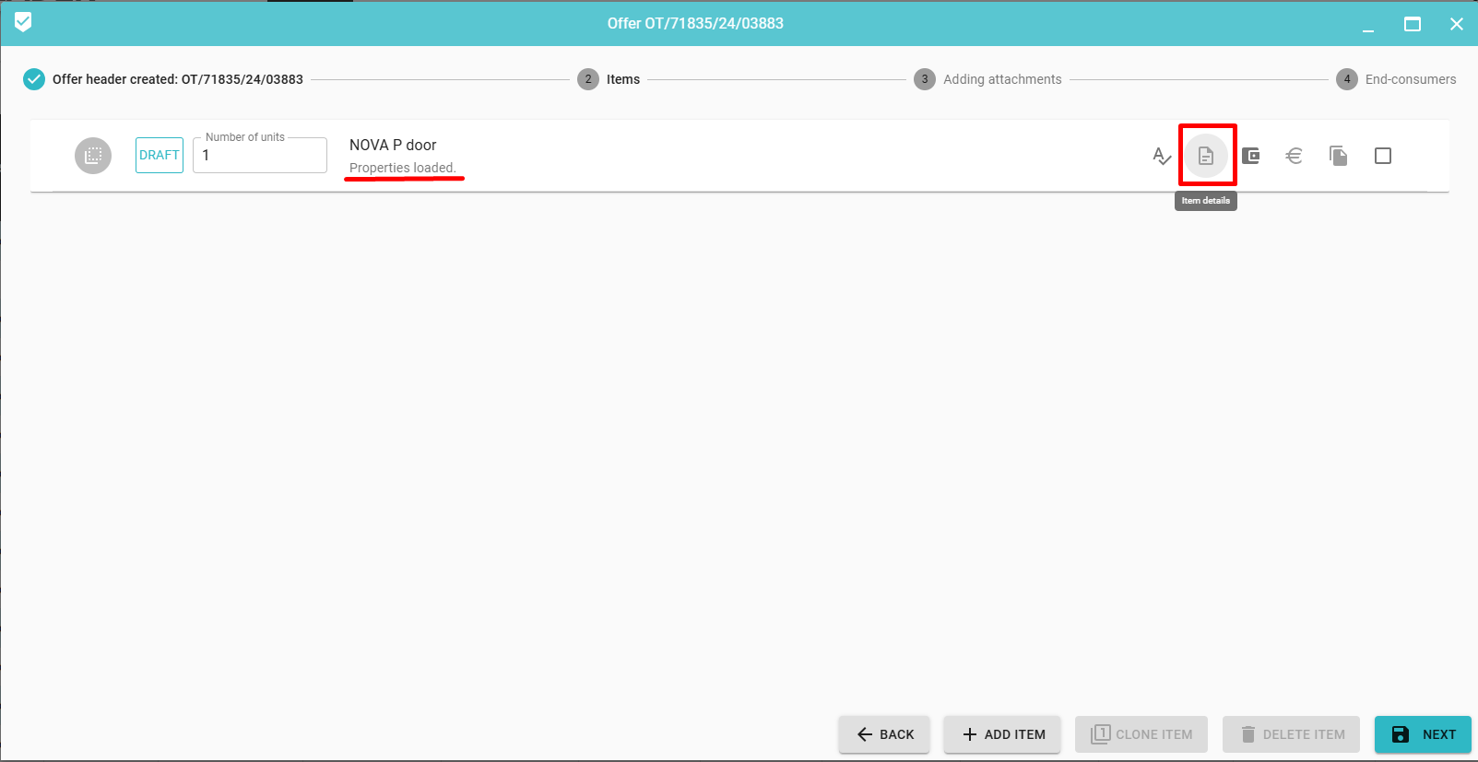Click the round gray selection icon at row start

coord(93,156)
